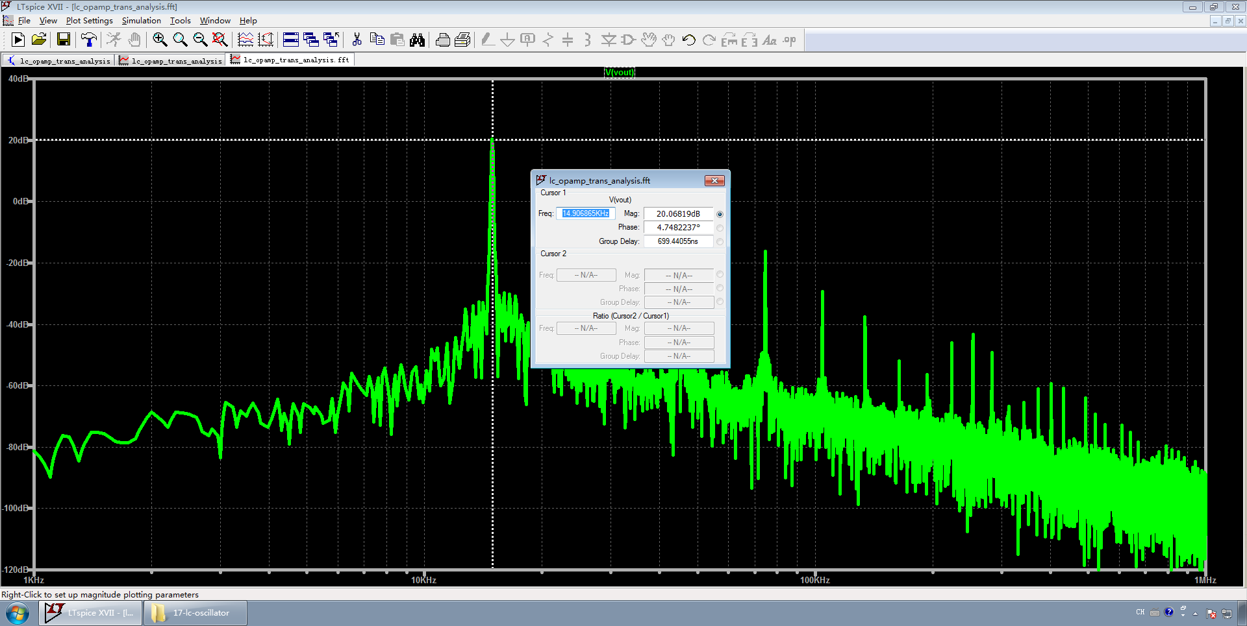This screenshot has height=626, width=1247.
Task: Click the Save (floppy disk) icon
Action: [x=64, y=40]
